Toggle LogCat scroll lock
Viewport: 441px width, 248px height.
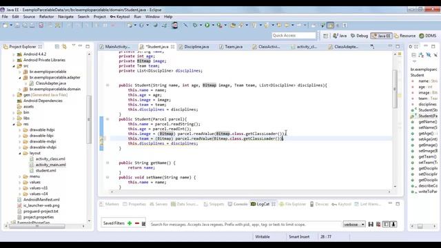(x=393, y=224)
